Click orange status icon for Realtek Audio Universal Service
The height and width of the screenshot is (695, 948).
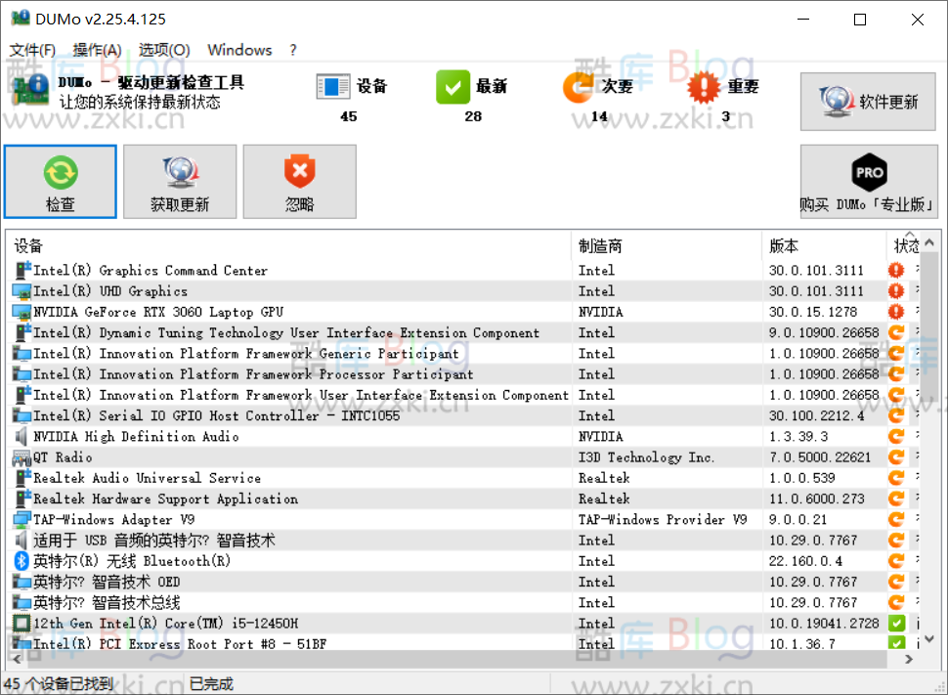pos(895,478)
